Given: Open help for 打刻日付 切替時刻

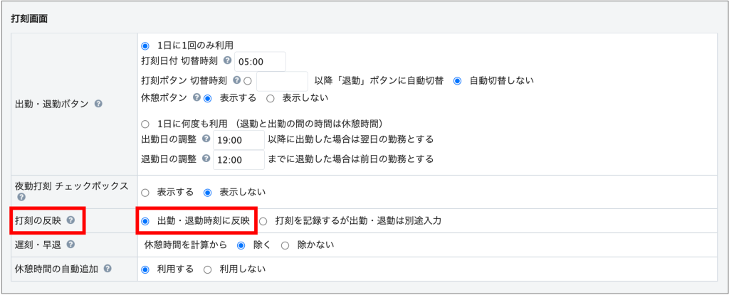Looking at the screenshot, I should click(226, 61).
